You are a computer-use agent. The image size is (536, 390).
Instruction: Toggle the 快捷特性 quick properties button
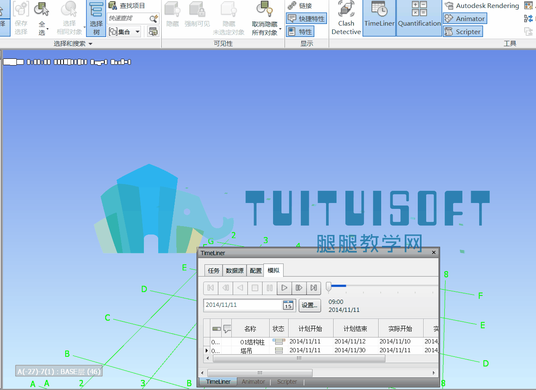click(306, 18)
